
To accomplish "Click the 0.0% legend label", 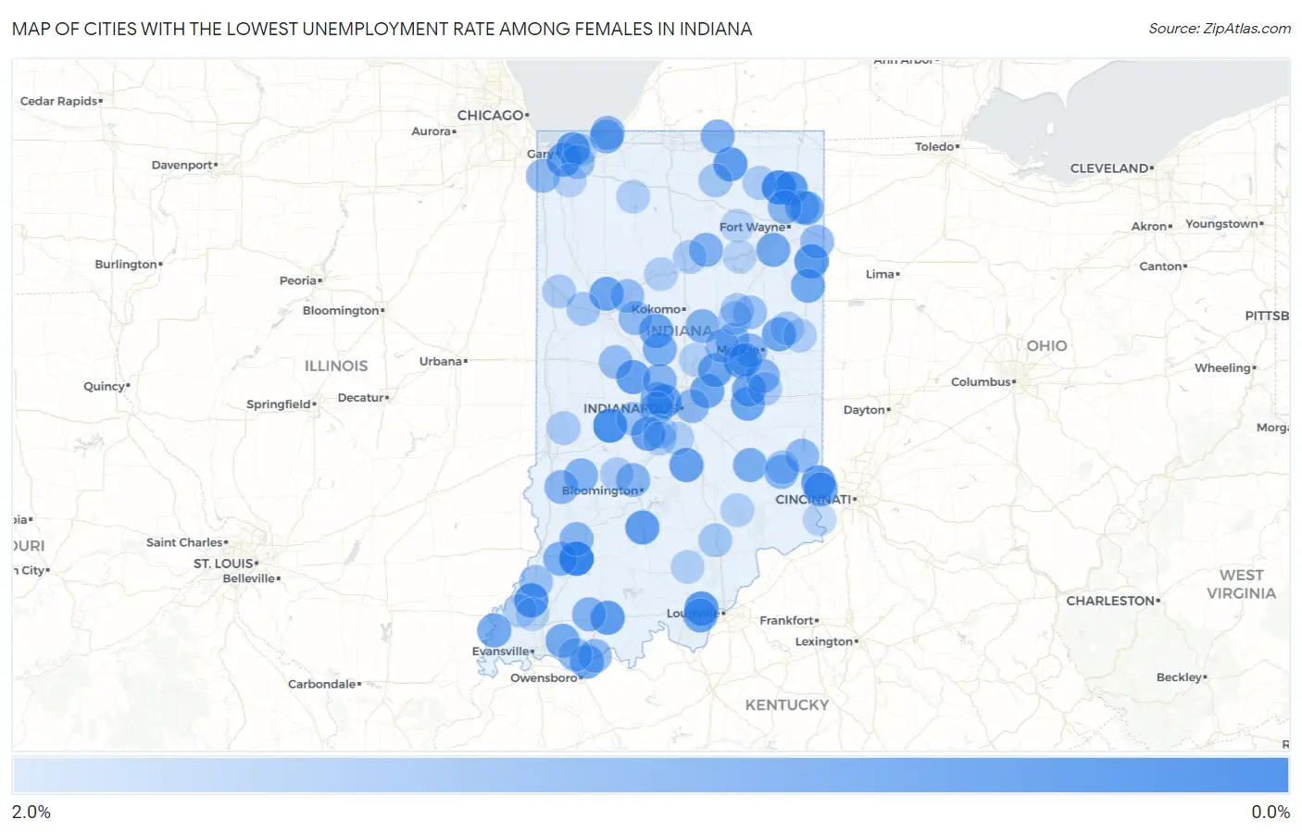I will point(1271,812).
